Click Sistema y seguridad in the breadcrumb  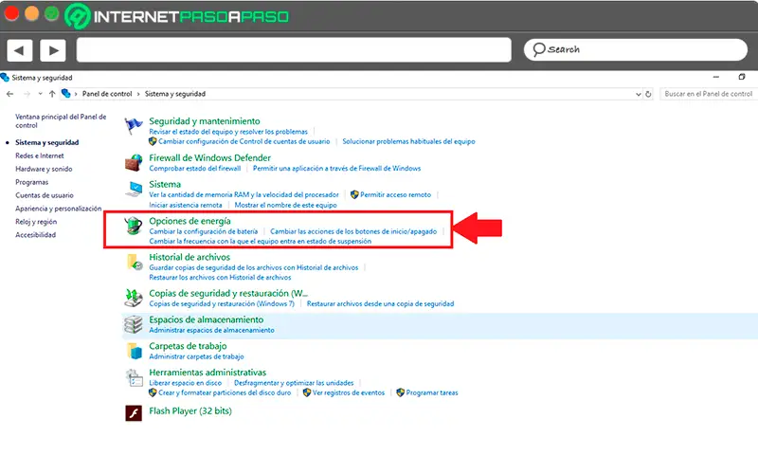(175, 94)
